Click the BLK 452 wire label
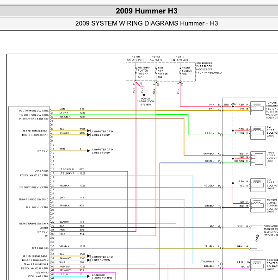278x280 pixels. tap(72, 226)
